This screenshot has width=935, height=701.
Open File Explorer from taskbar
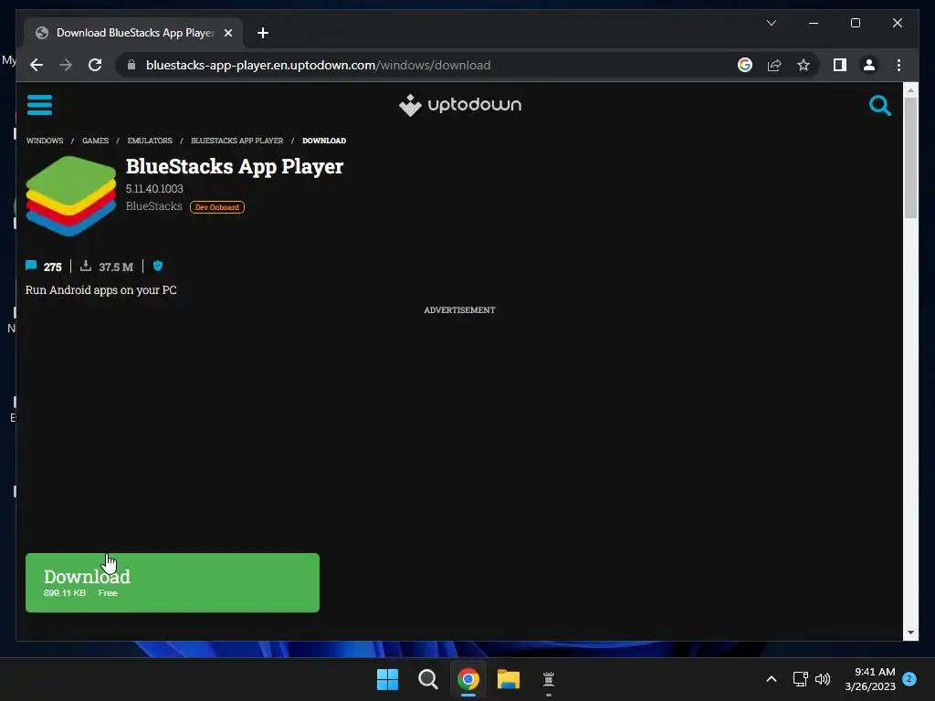pos(509,679)
